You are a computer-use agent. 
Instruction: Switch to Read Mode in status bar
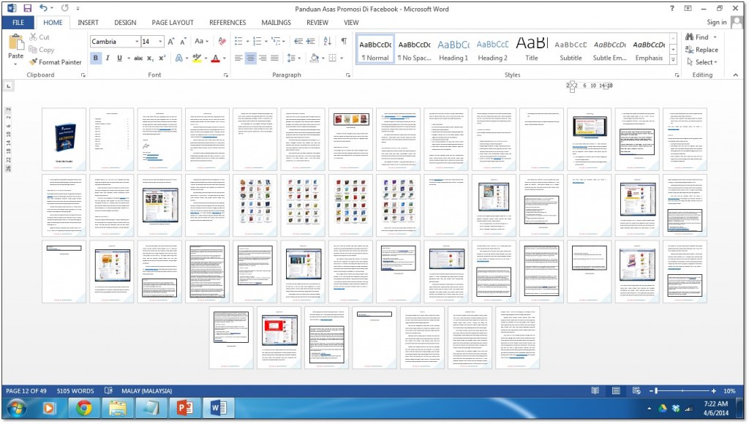pos(595,391)
